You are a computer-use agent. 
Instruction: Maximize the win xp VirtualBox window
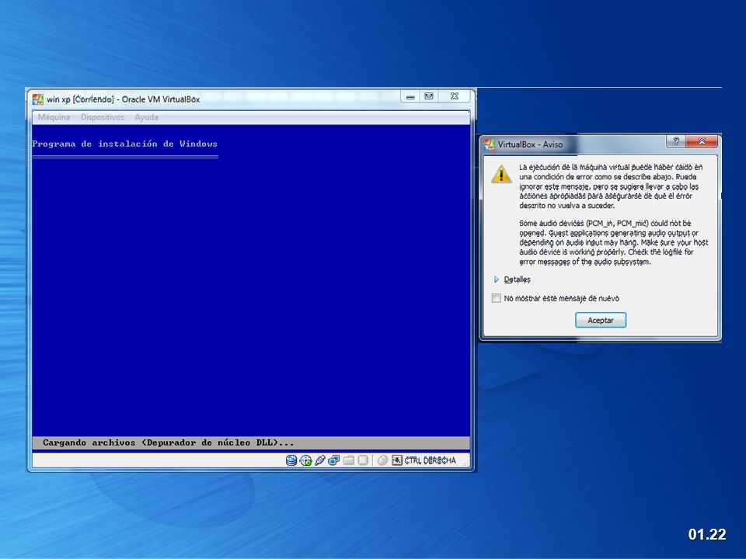(x=429, y=96)
